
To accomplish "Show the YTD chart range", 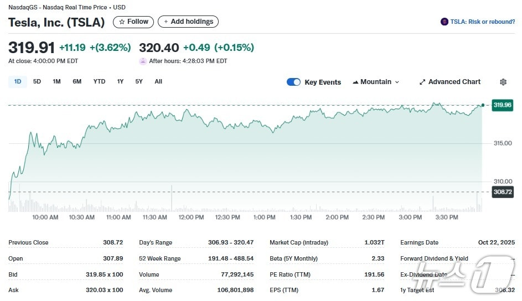I will click(99, 81).
